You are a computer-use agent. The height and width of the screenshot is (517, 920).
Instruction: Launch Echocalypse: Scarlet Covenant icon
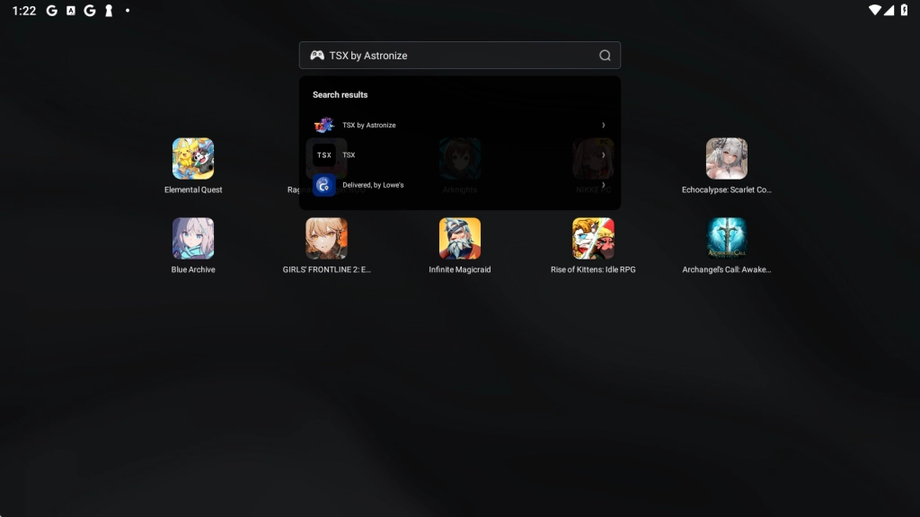726,158
